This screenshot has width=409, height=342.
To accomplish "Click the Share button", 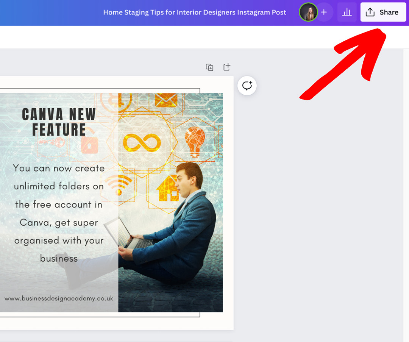I will coord(383,12).
